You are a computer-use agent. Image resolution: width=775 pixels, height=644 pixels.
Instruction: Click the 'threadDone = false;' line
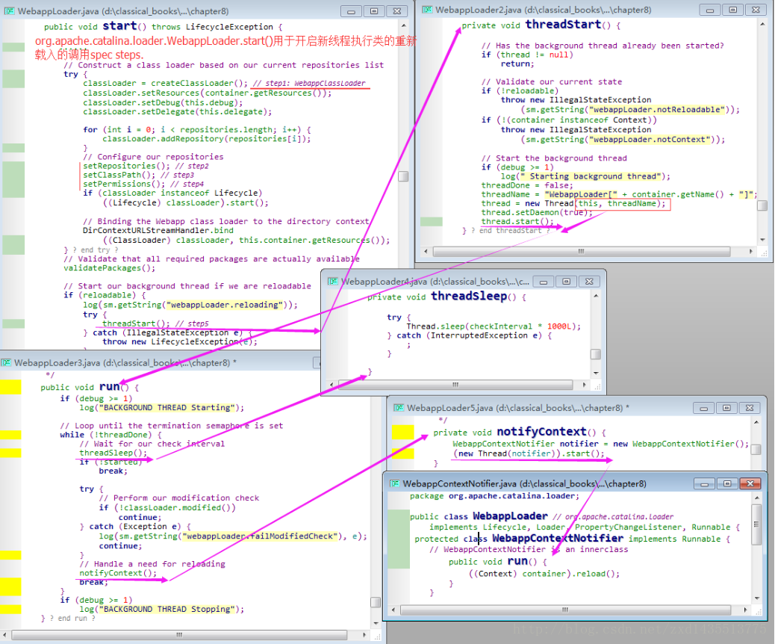point(527,185)
